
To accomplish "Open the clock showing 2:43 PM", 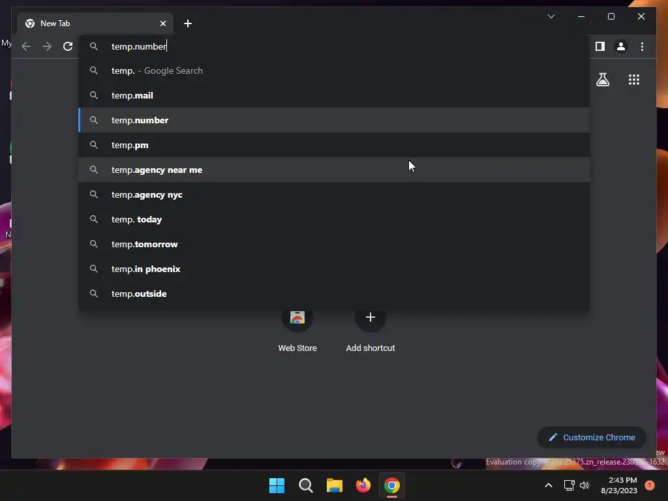I will click(x=619, y=485).
